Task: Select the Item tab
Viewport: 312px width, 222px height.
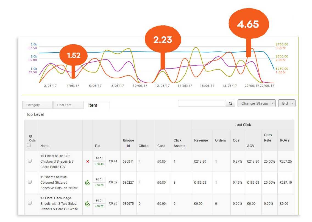Action: pos(93,105)
